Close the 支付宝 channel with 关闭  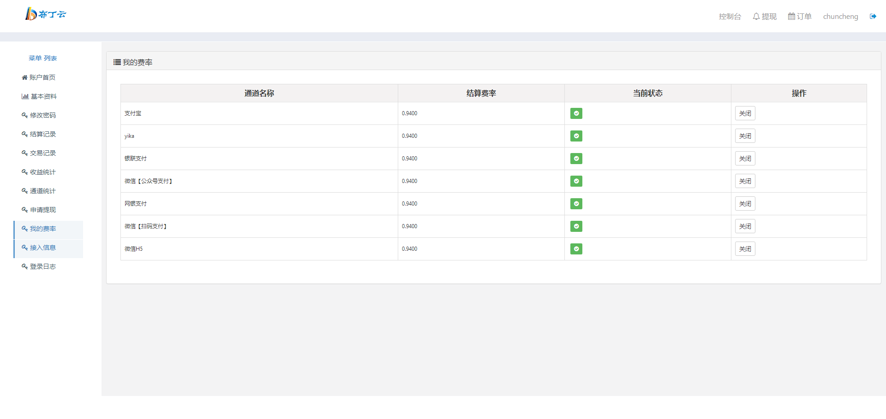point(745,113)
